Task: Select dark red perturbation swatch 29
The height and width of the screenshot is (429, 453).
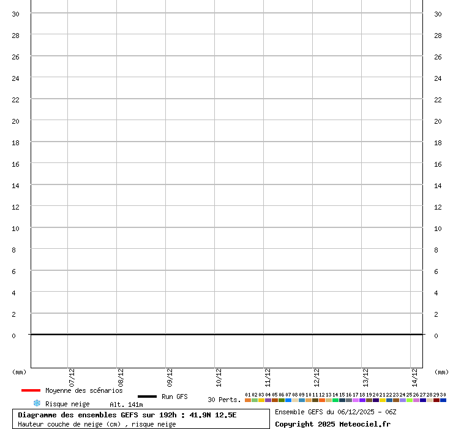Action: [436, 400]
